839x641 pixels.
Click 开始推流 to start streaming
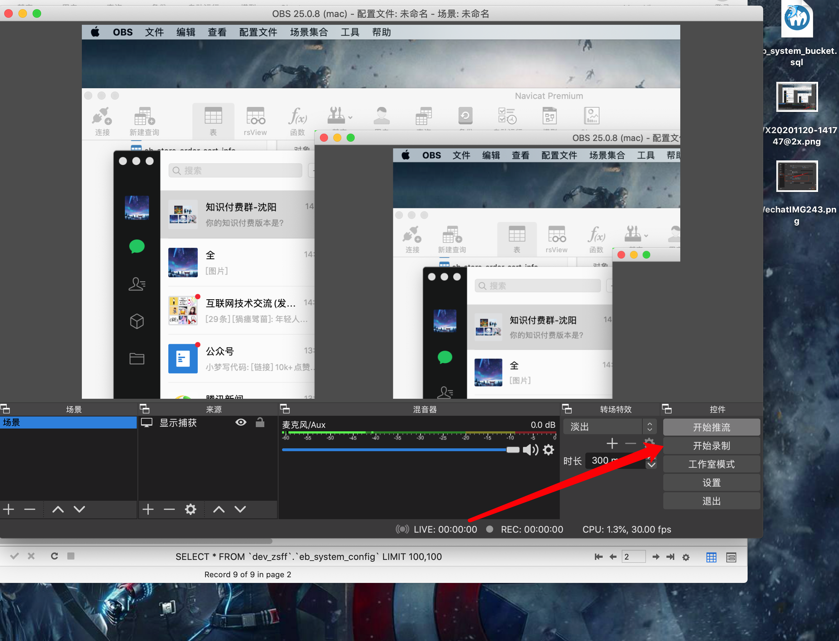[x=711, y=427]
